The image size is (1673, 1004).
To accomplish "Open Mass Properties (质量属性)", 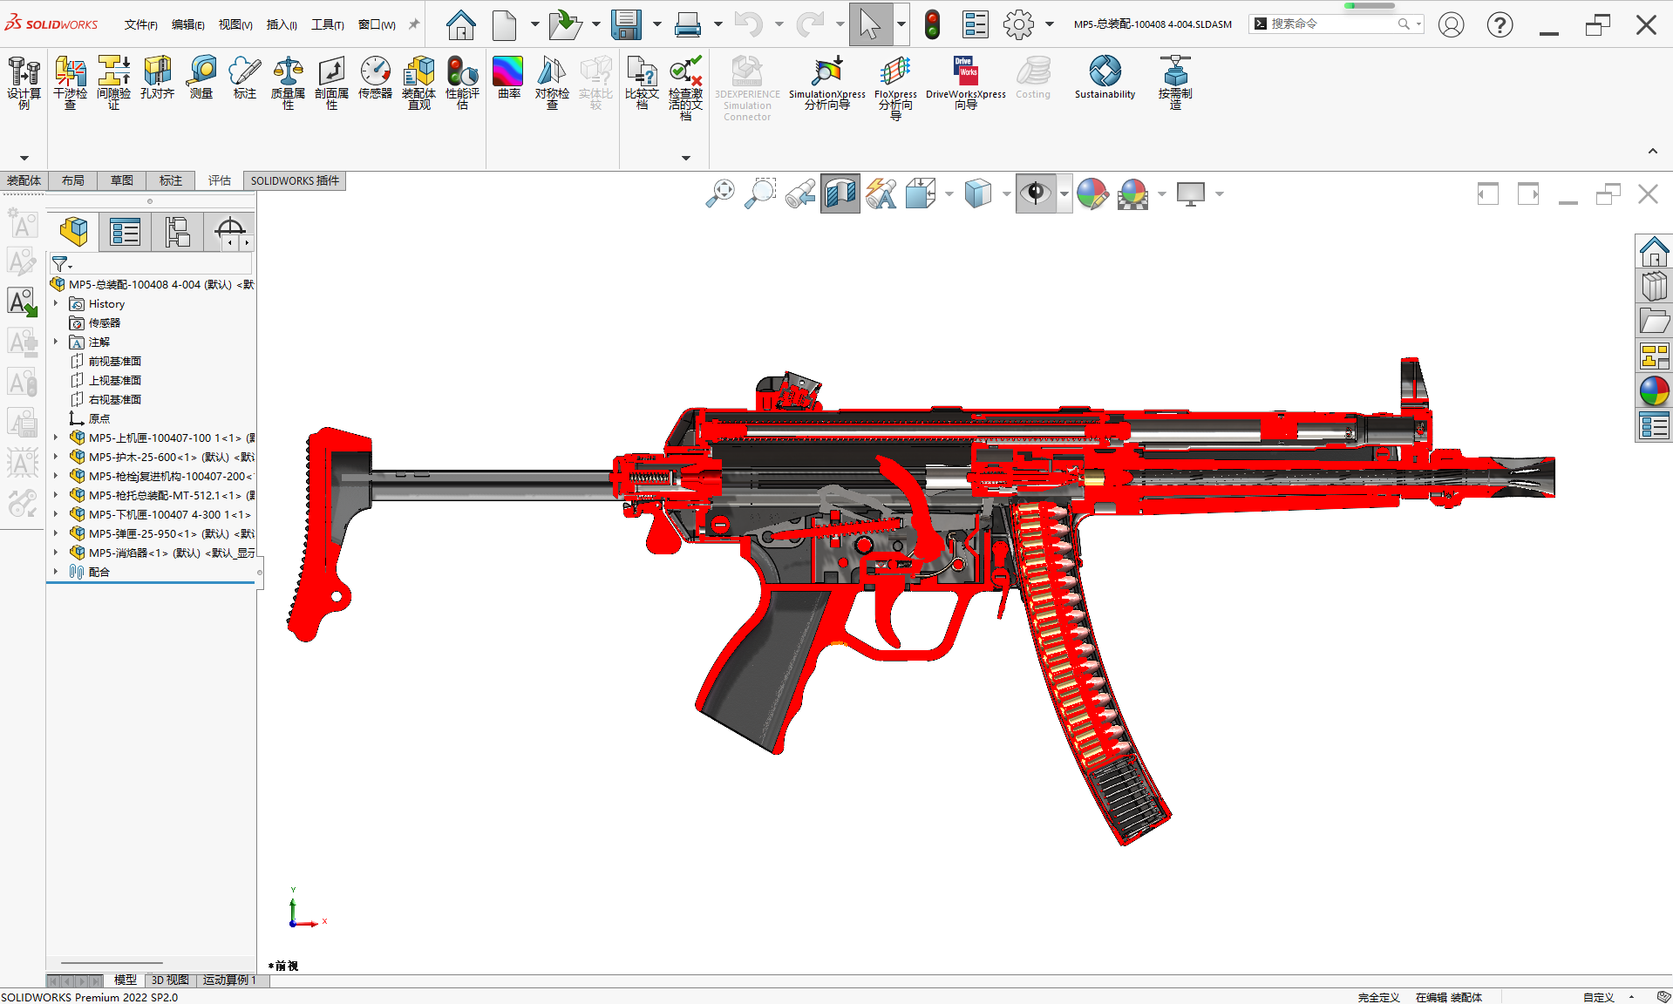I will [288, 82].
